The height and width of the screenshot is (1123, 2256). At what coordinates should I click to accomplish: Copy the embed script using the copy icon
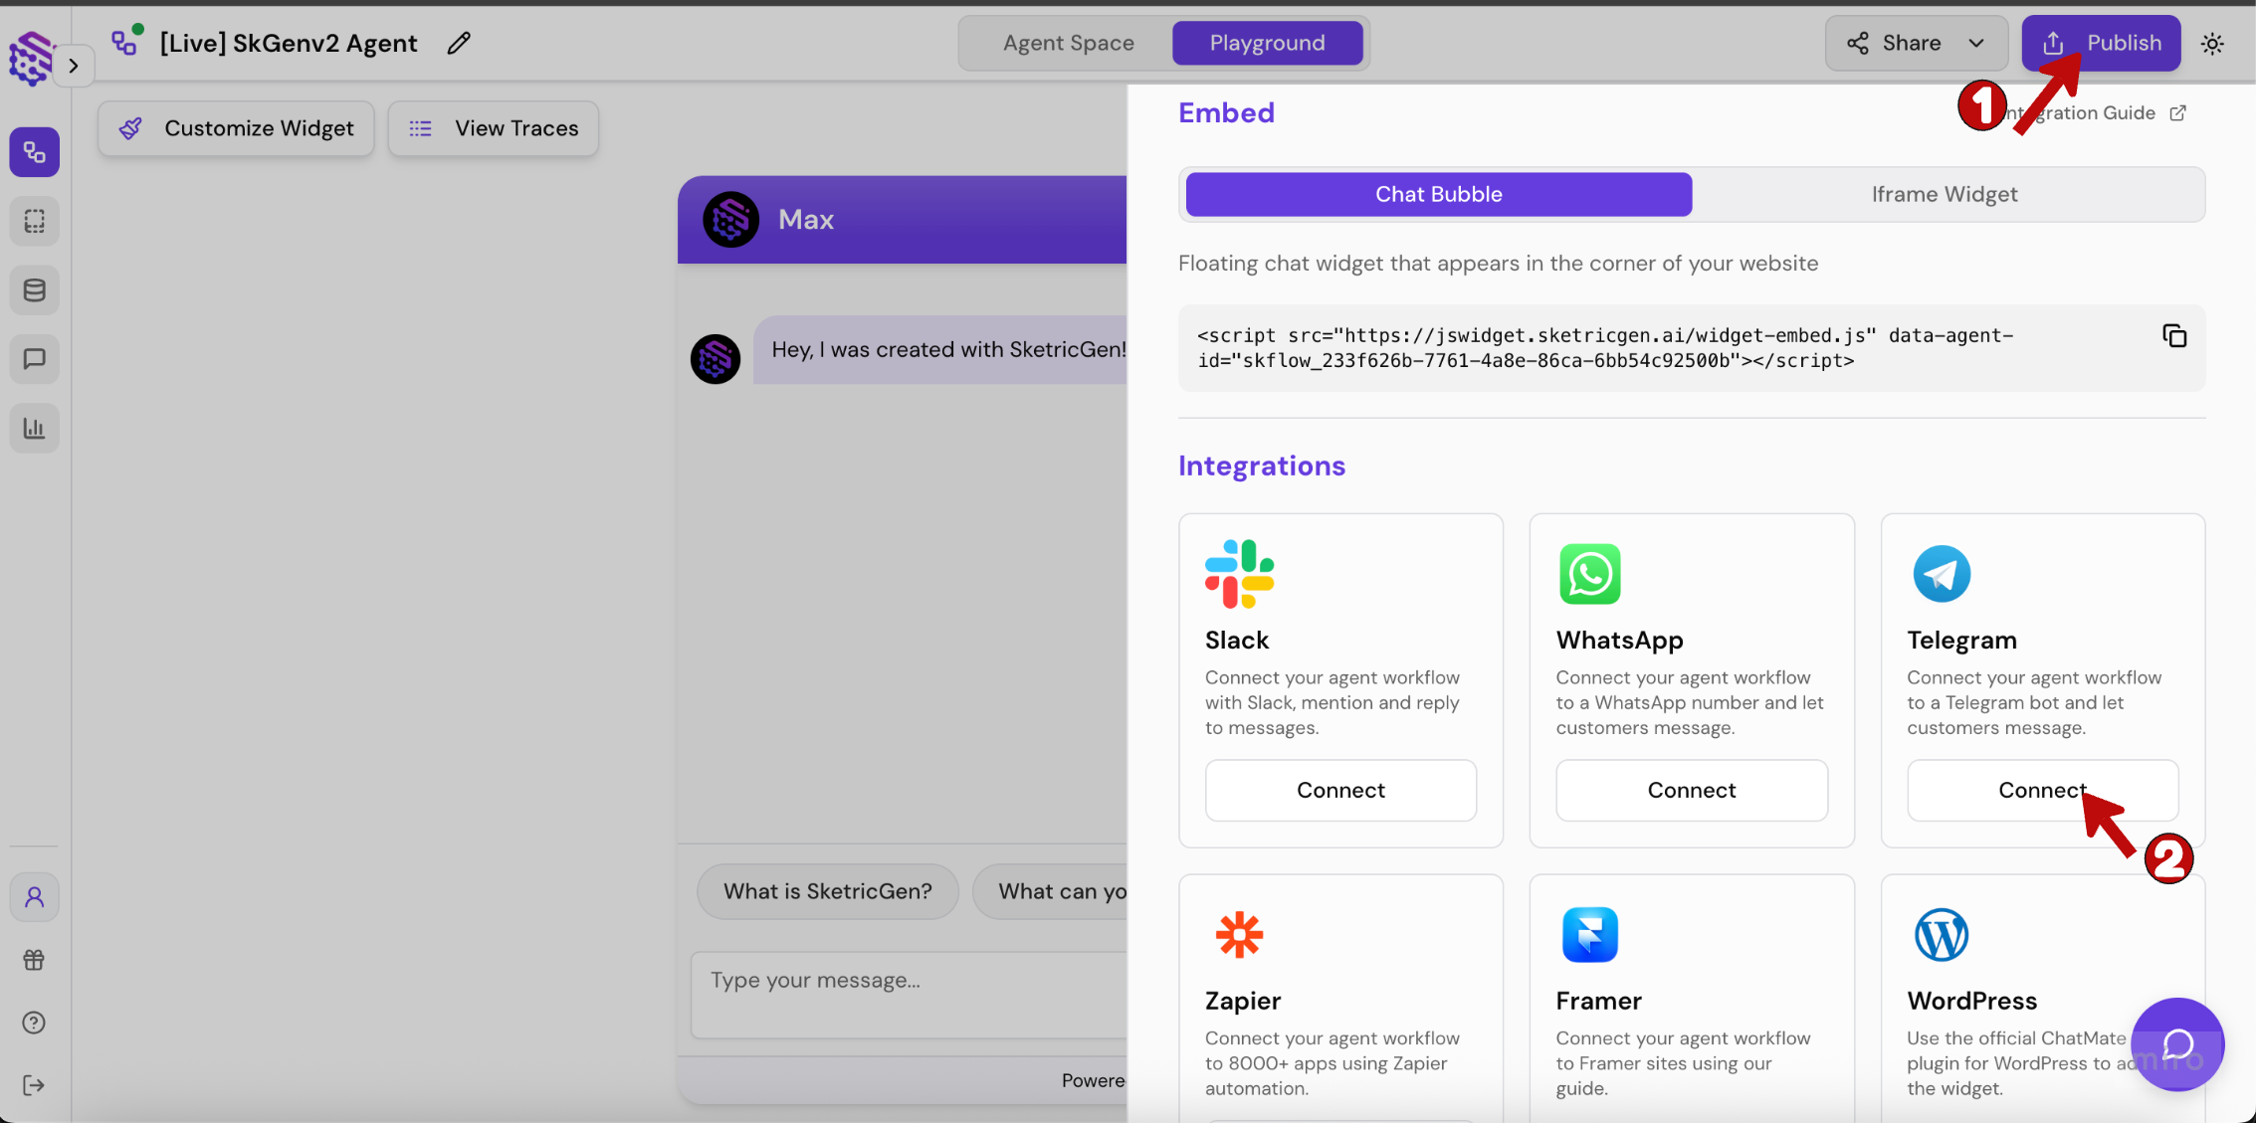[x=2174, y=335]
